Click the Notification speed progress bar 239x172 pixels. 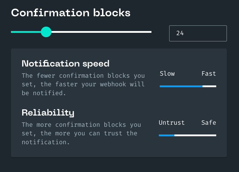[x=188, y=86]
